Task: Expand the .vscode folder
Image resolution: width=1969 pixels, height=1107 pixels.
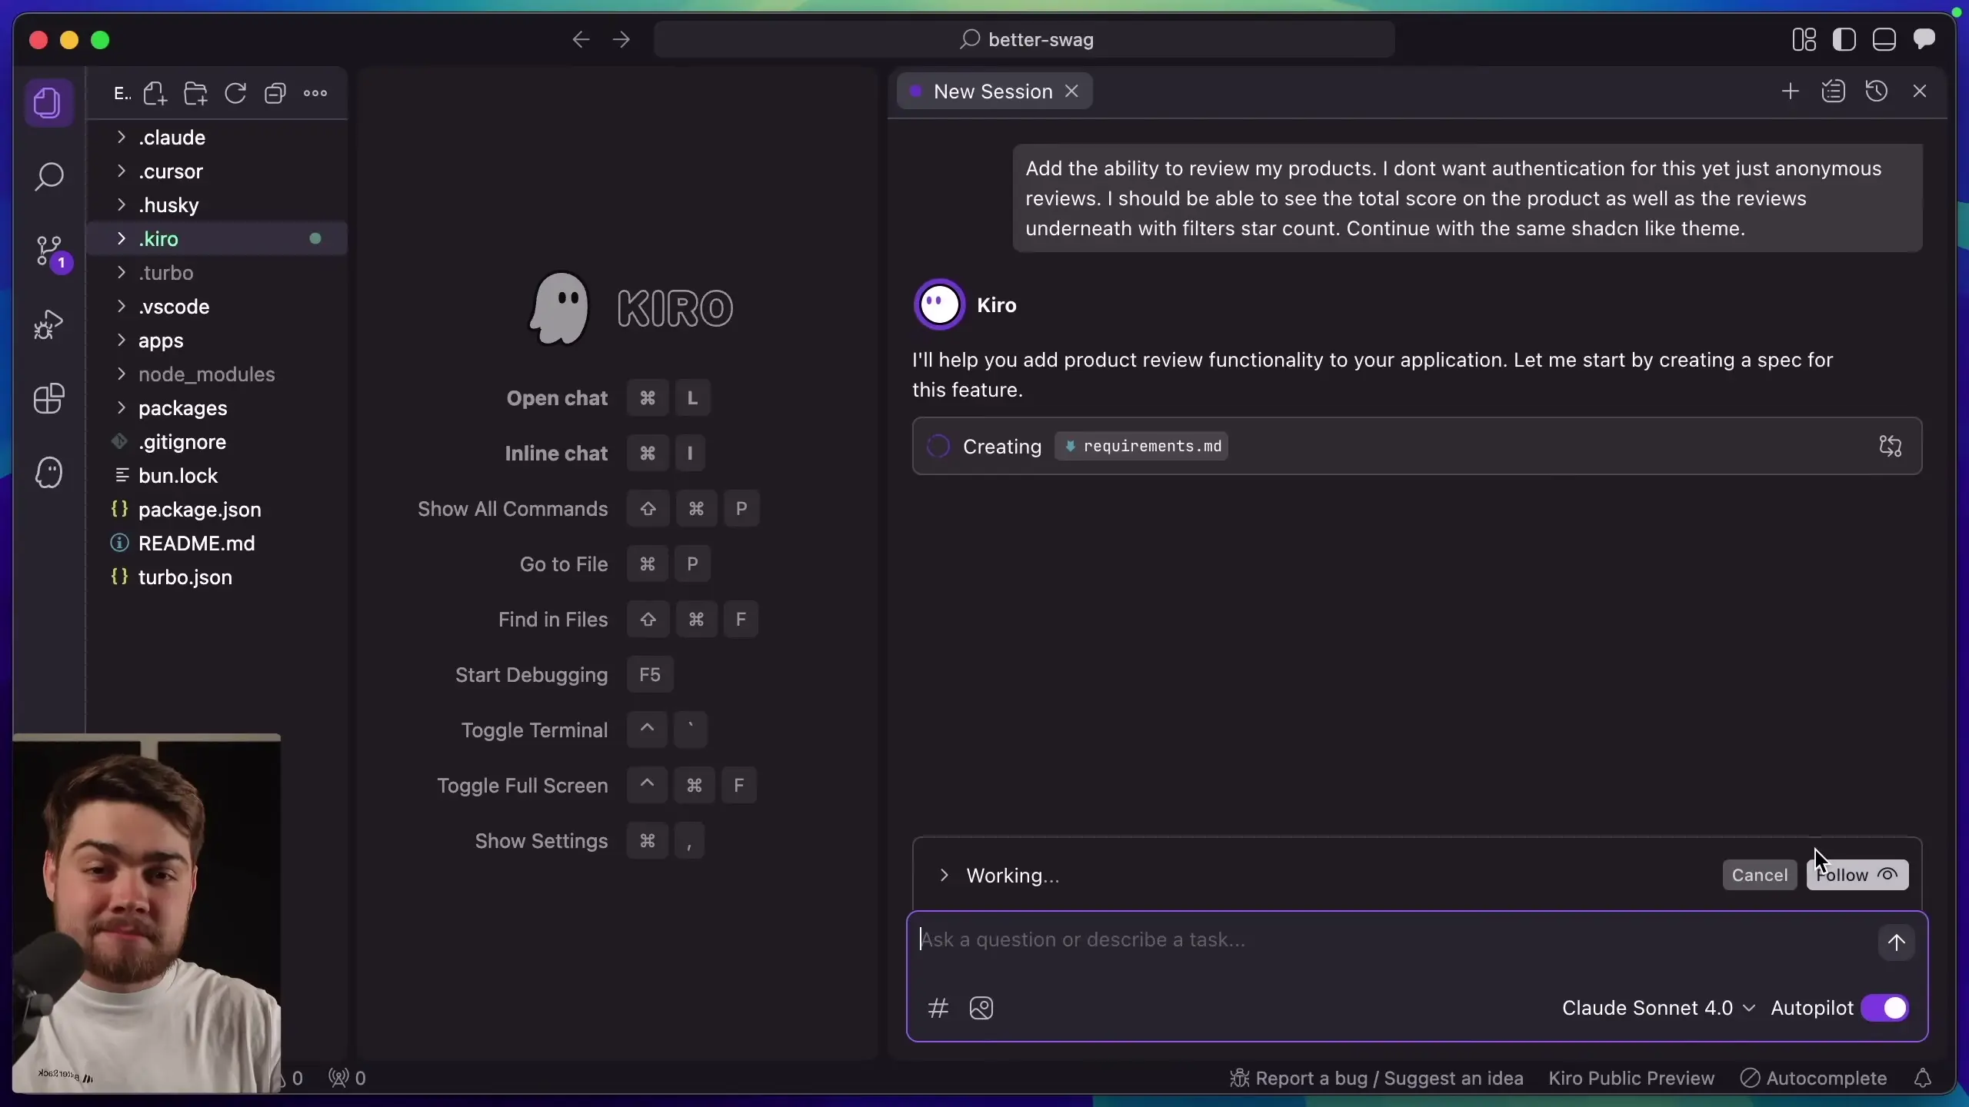Action: (x=216, y=307)
